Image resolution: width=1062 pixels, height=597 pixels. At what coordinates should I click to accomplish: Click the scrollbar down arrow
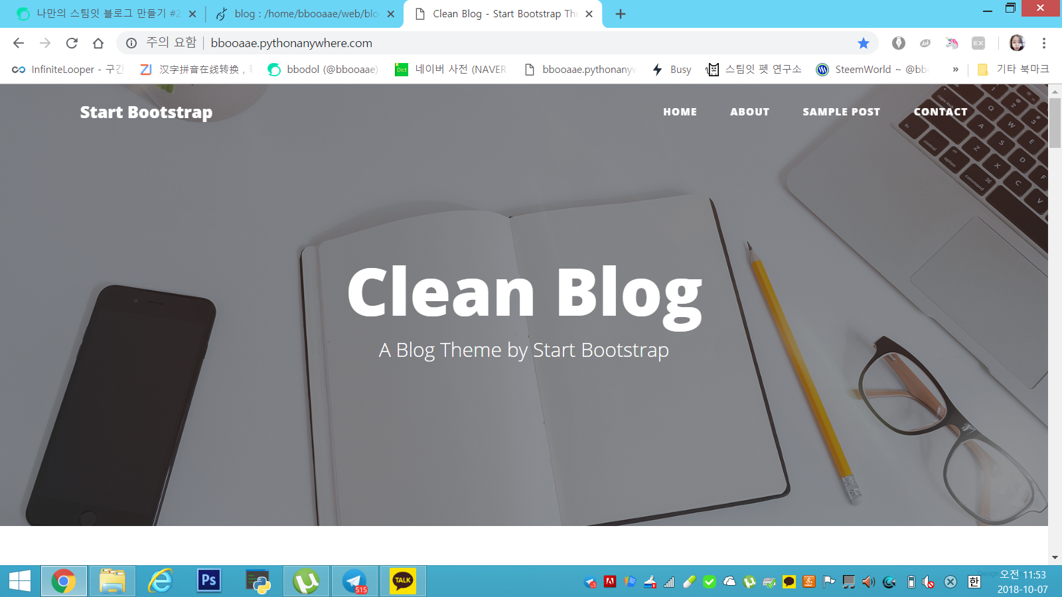(1055, 557)
